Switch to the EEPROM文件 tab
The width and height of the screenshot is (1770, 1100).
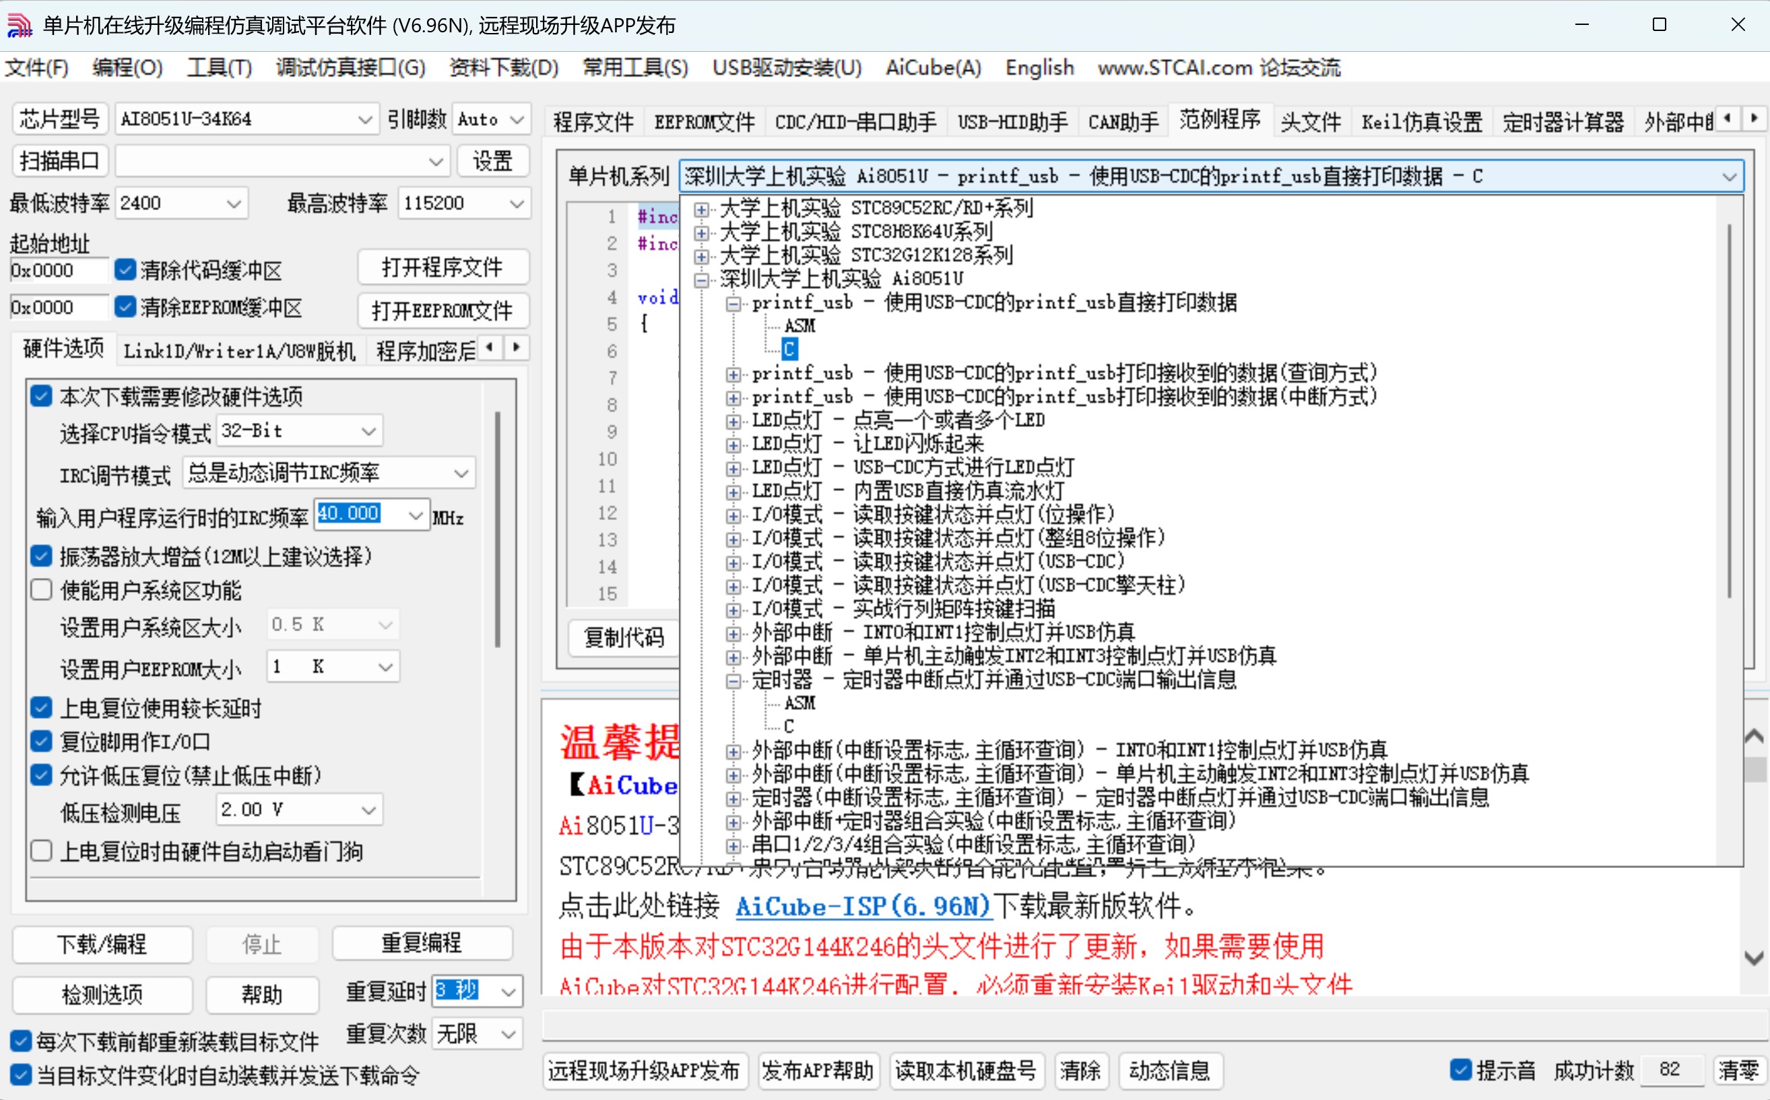pos(702,121)
